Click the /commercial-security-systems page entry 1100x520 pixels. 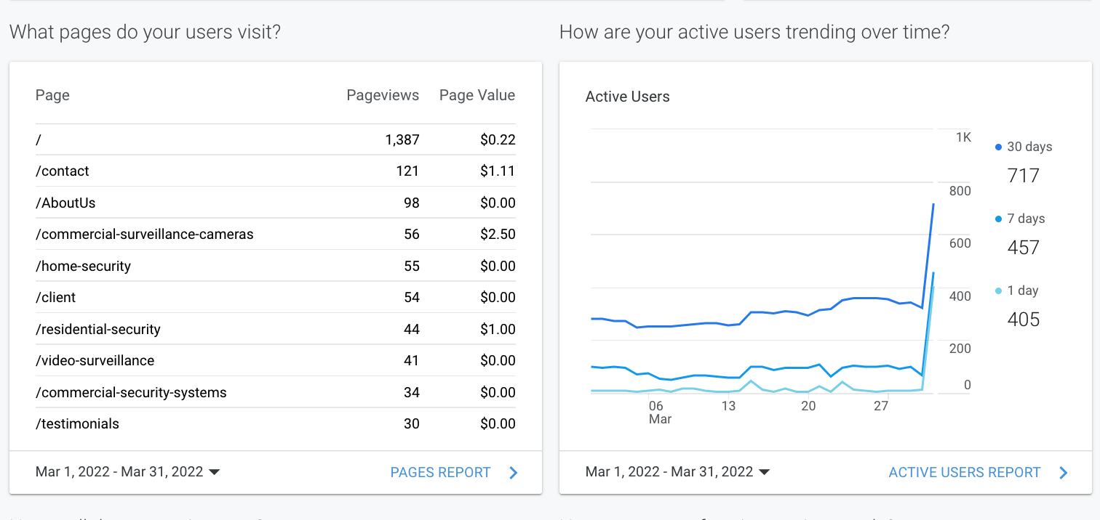pyautogui.click(x=132, y=393)
